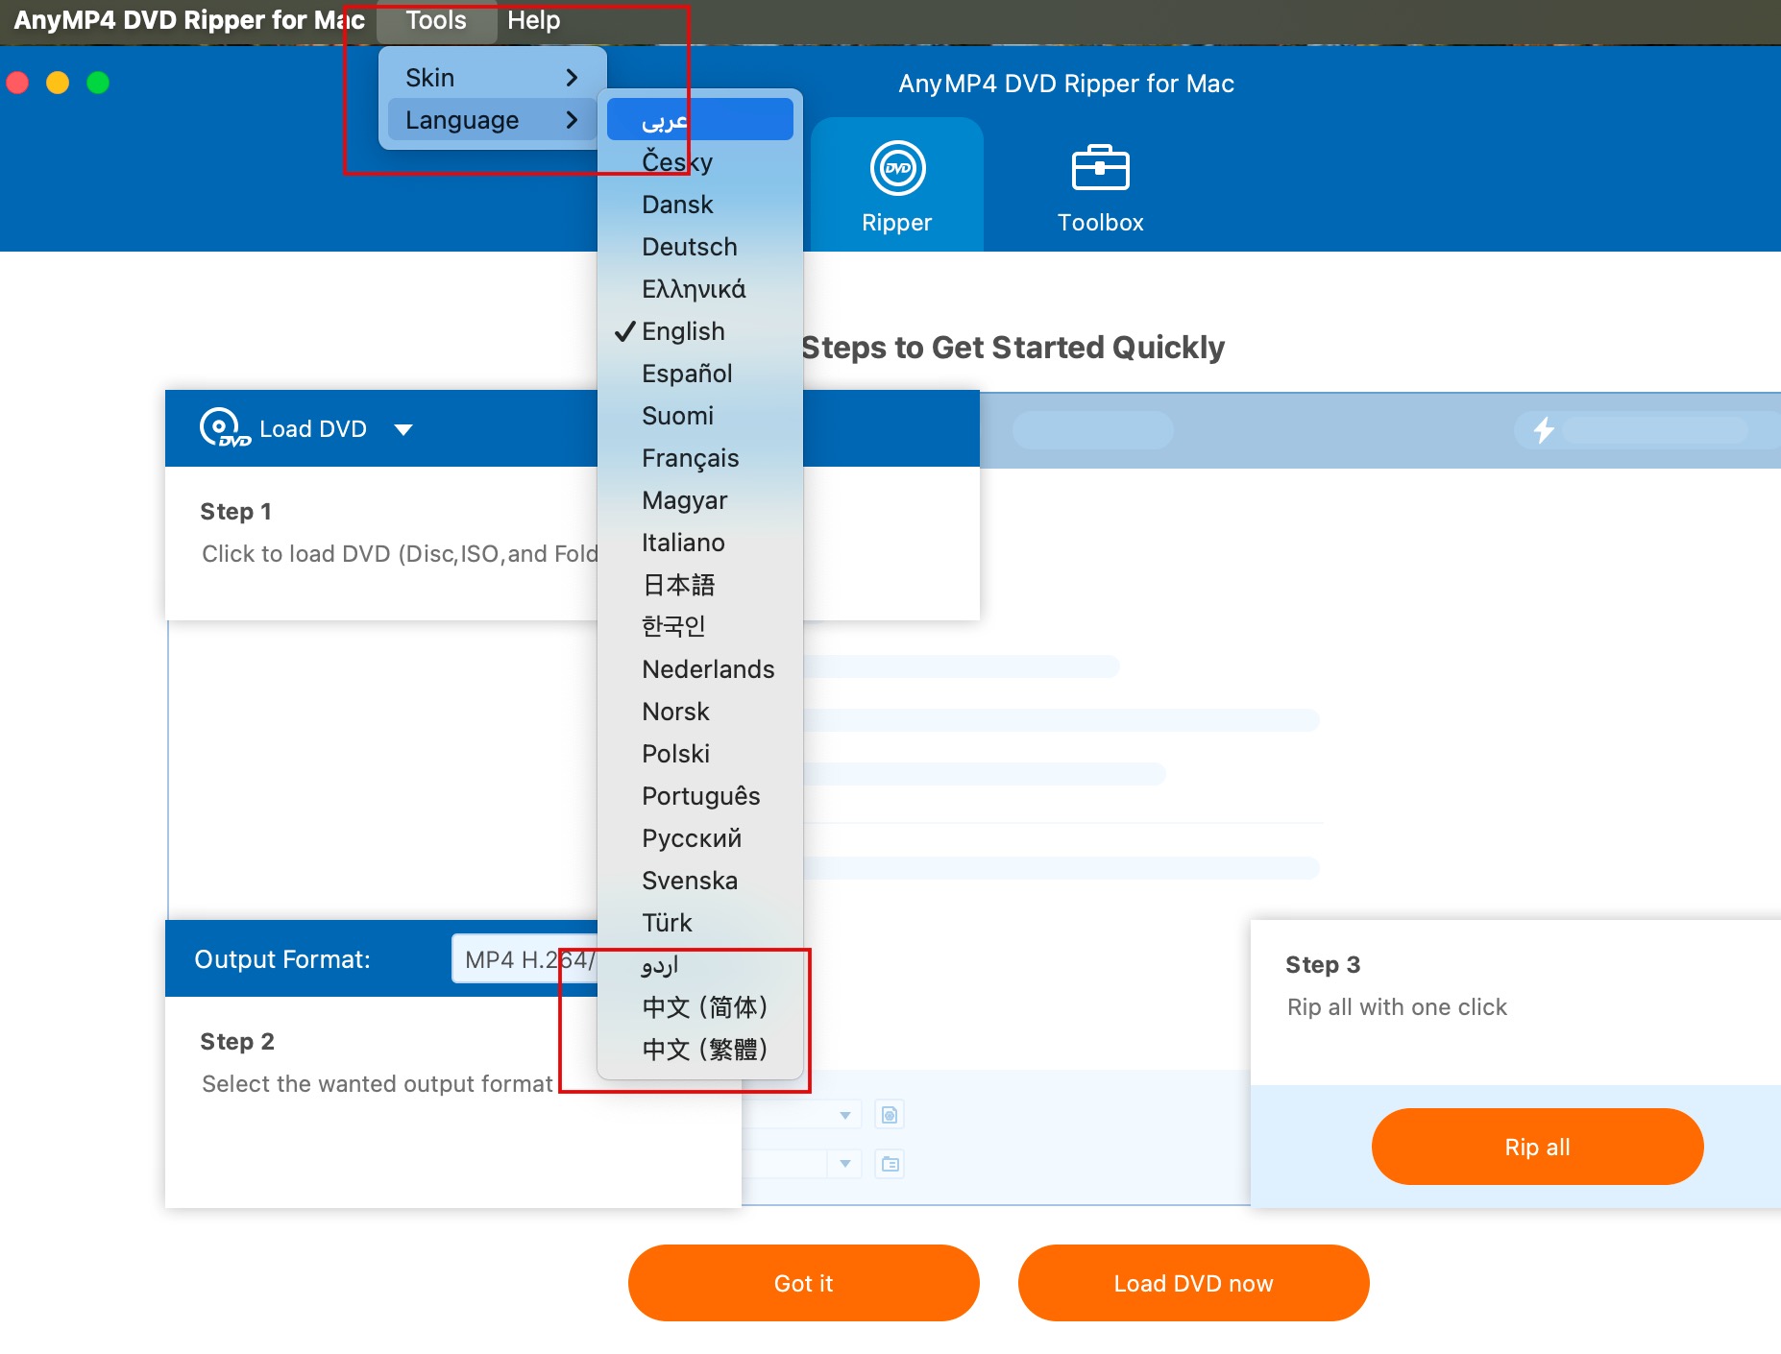Switch the language to Deutsch

tap(689, 247)
